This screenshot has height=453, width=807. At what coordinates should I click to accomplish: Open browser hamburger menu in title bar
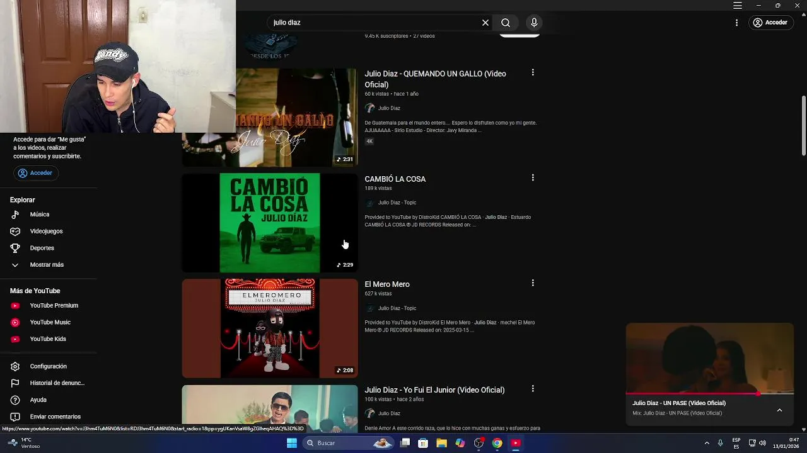click(x=738, y=6)
